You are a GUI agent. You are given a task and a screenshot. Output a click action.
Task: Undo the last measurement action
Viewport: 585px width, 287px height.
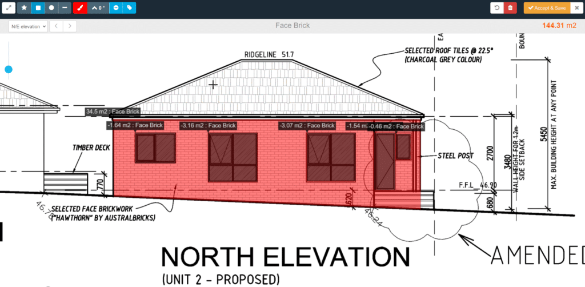coord(497,8)
